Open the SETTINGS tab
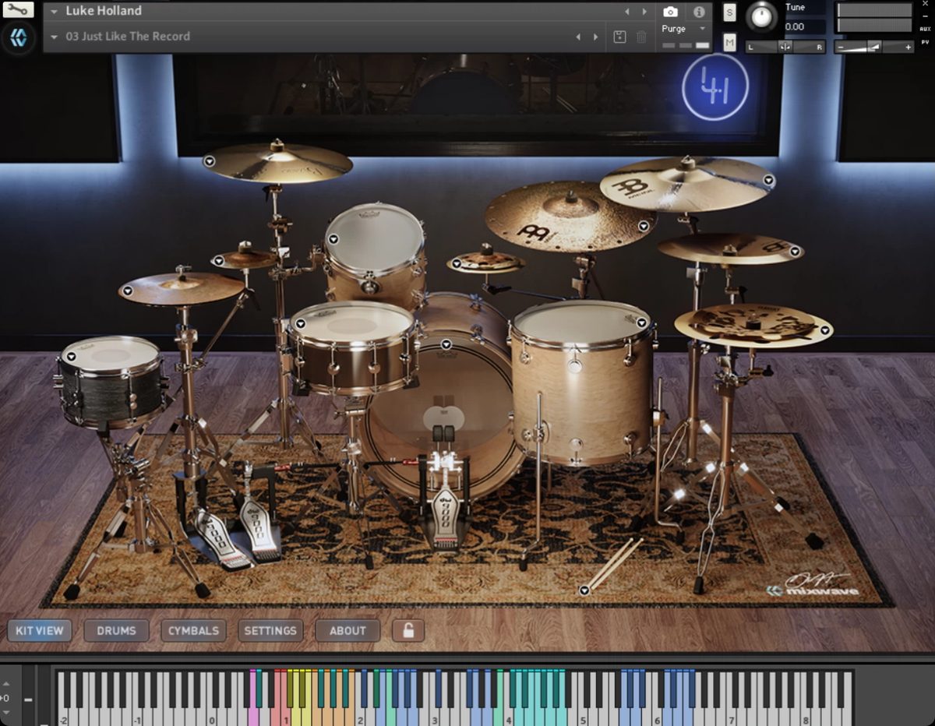Viewport: 935px width, 726px height. click(270, 630)
